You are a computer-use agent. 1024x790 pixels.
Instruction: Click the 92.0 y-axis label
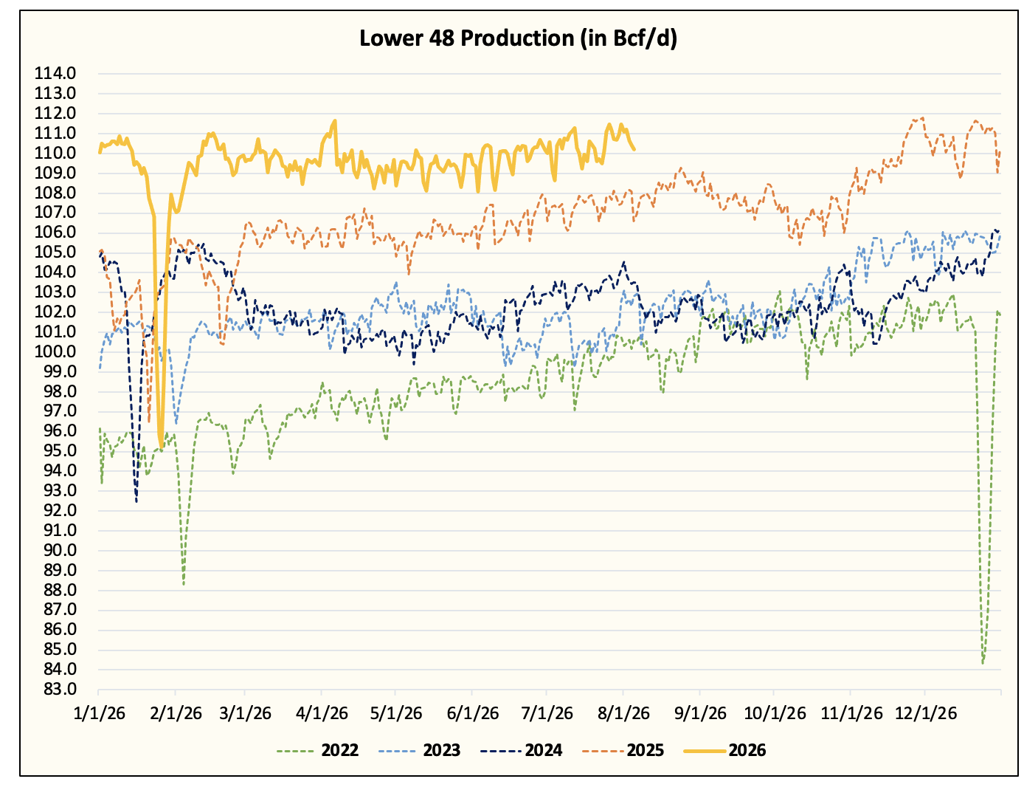click(59, 511)
